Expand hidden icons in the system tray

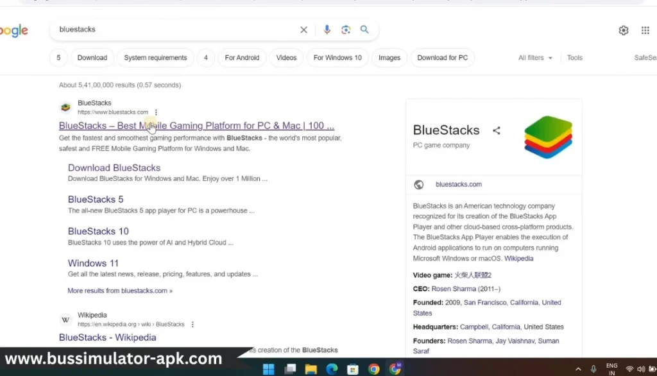click(577, 368)
